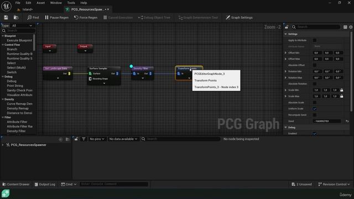Open the Edit menu

(28, 3)
